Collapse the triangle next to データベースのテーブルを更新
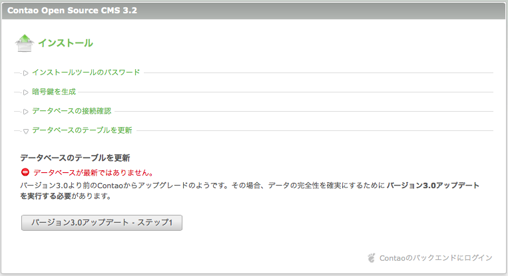Viewport: 508px width, 276px height. (25, 132)
